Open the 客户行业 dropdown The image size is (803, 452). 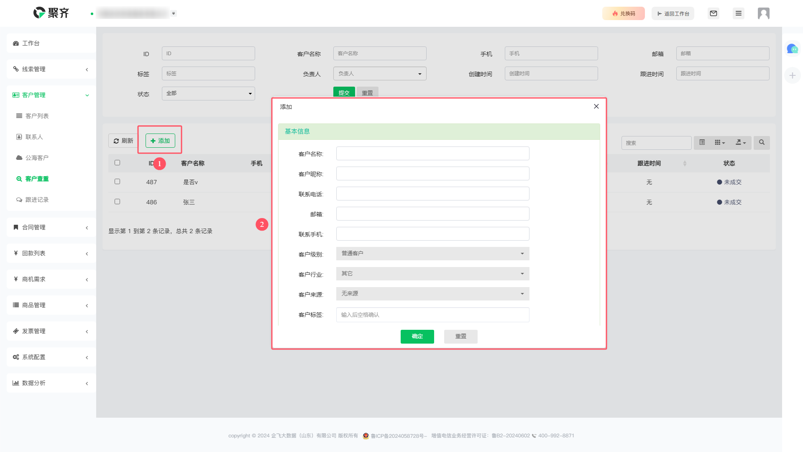tap(432, 274)
